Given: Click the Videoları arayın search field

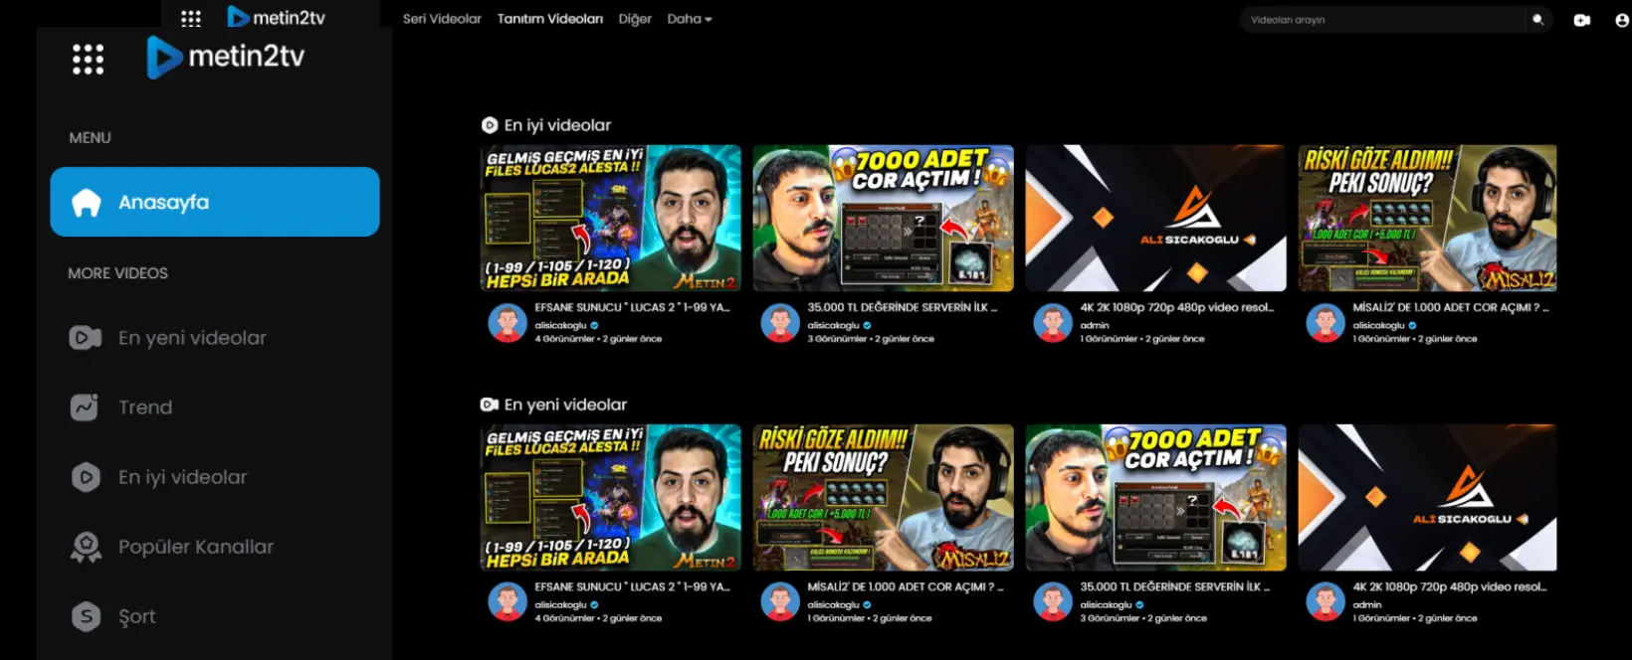Looking at the screenshot, I should [x=1383, y=20].
